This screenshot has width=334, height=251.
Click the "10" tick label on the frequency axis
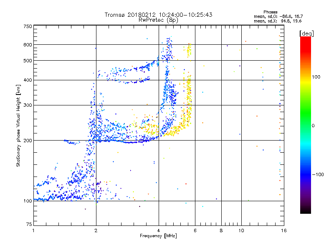tap(241, 231)
